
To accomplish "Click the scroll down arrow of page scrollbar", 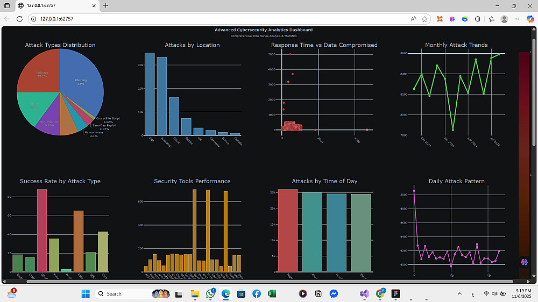I will pos(534,276).
